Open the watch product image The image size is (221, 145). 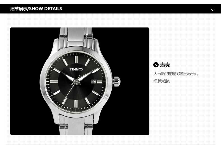click(x=80, y=81)
